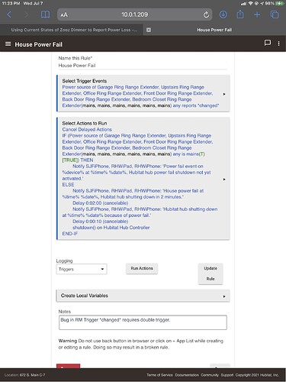Screen dimensions: 286x382
Task: Open the Logging Triggers dropdown
Action: point(82,269)
